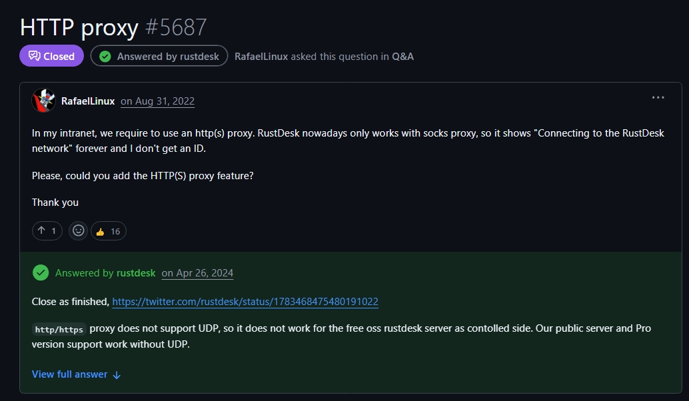Click the green check icon beside the answer heading
Viewport: 689px width, 401px height.
[41, 272]
